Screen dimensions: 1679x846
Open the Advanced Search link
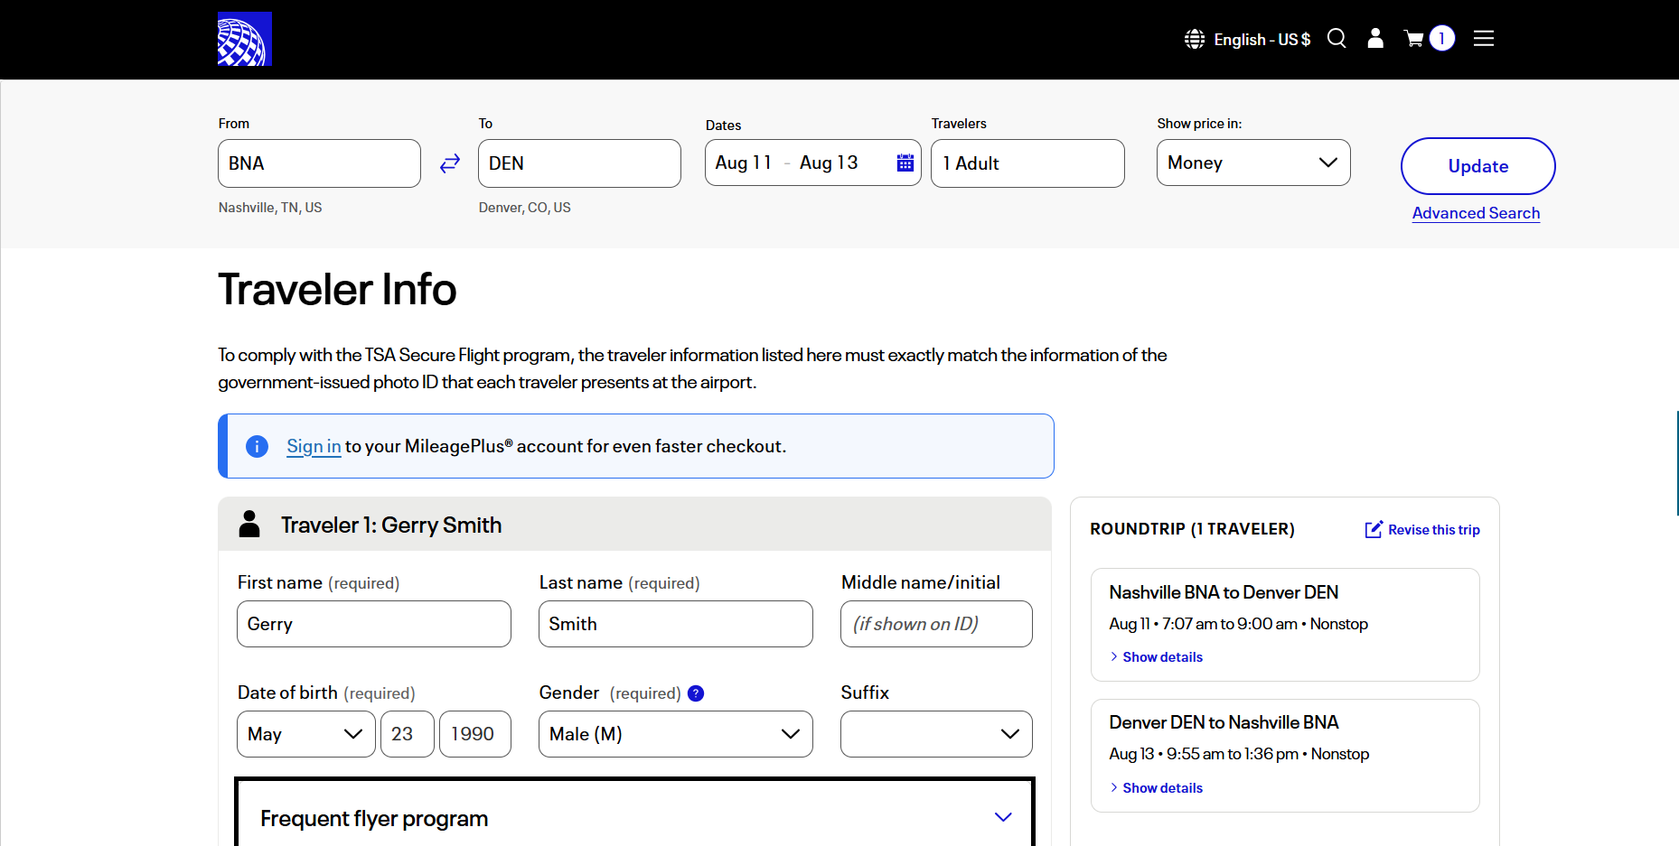point(1476,213)
